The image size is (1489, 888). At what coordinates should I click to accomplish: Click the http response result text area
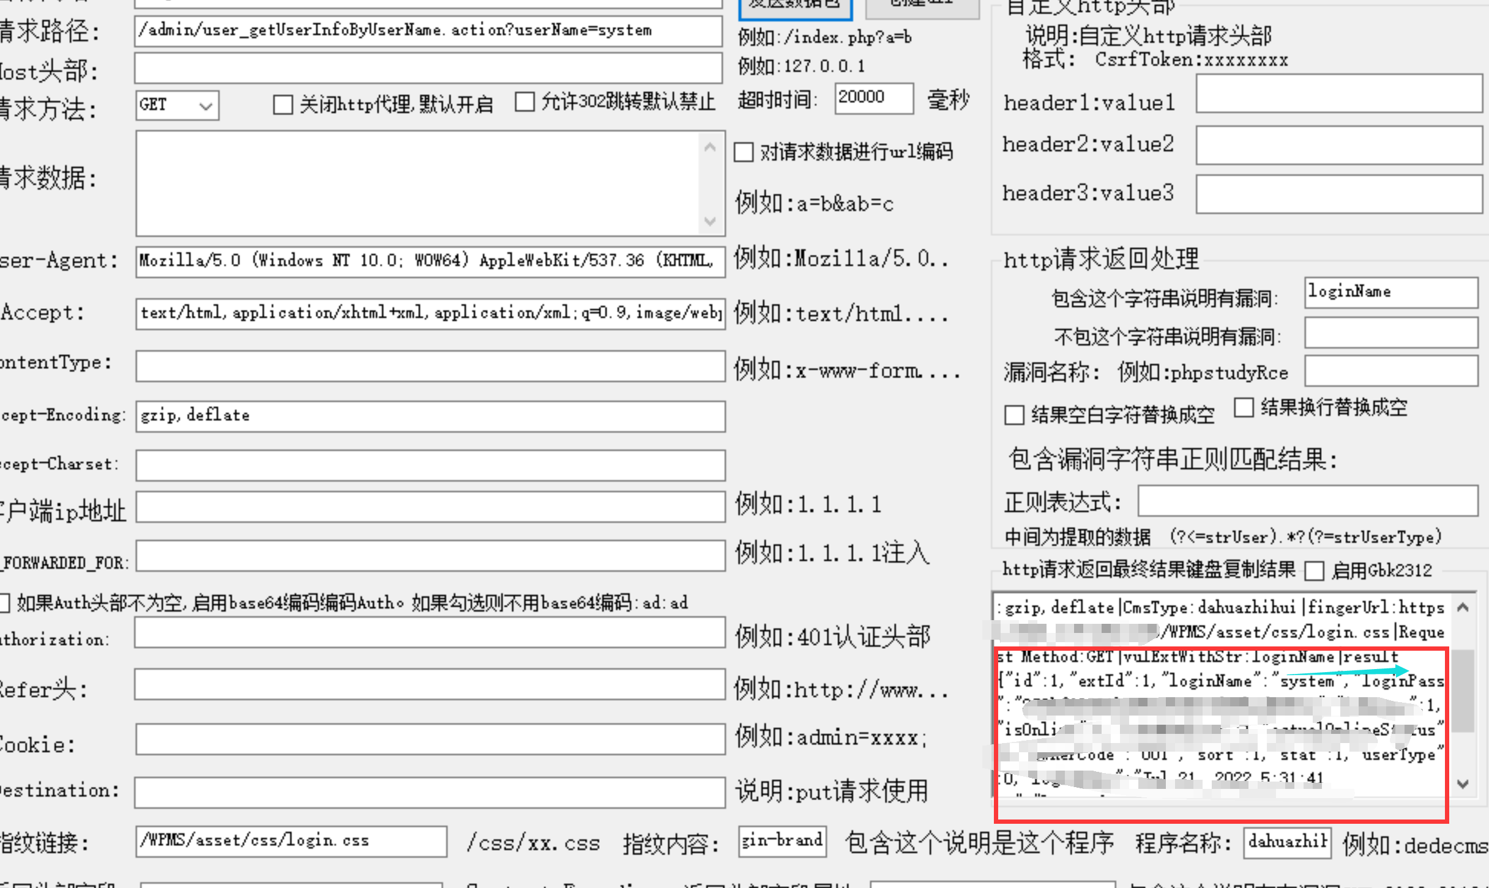coord(1222,695)
